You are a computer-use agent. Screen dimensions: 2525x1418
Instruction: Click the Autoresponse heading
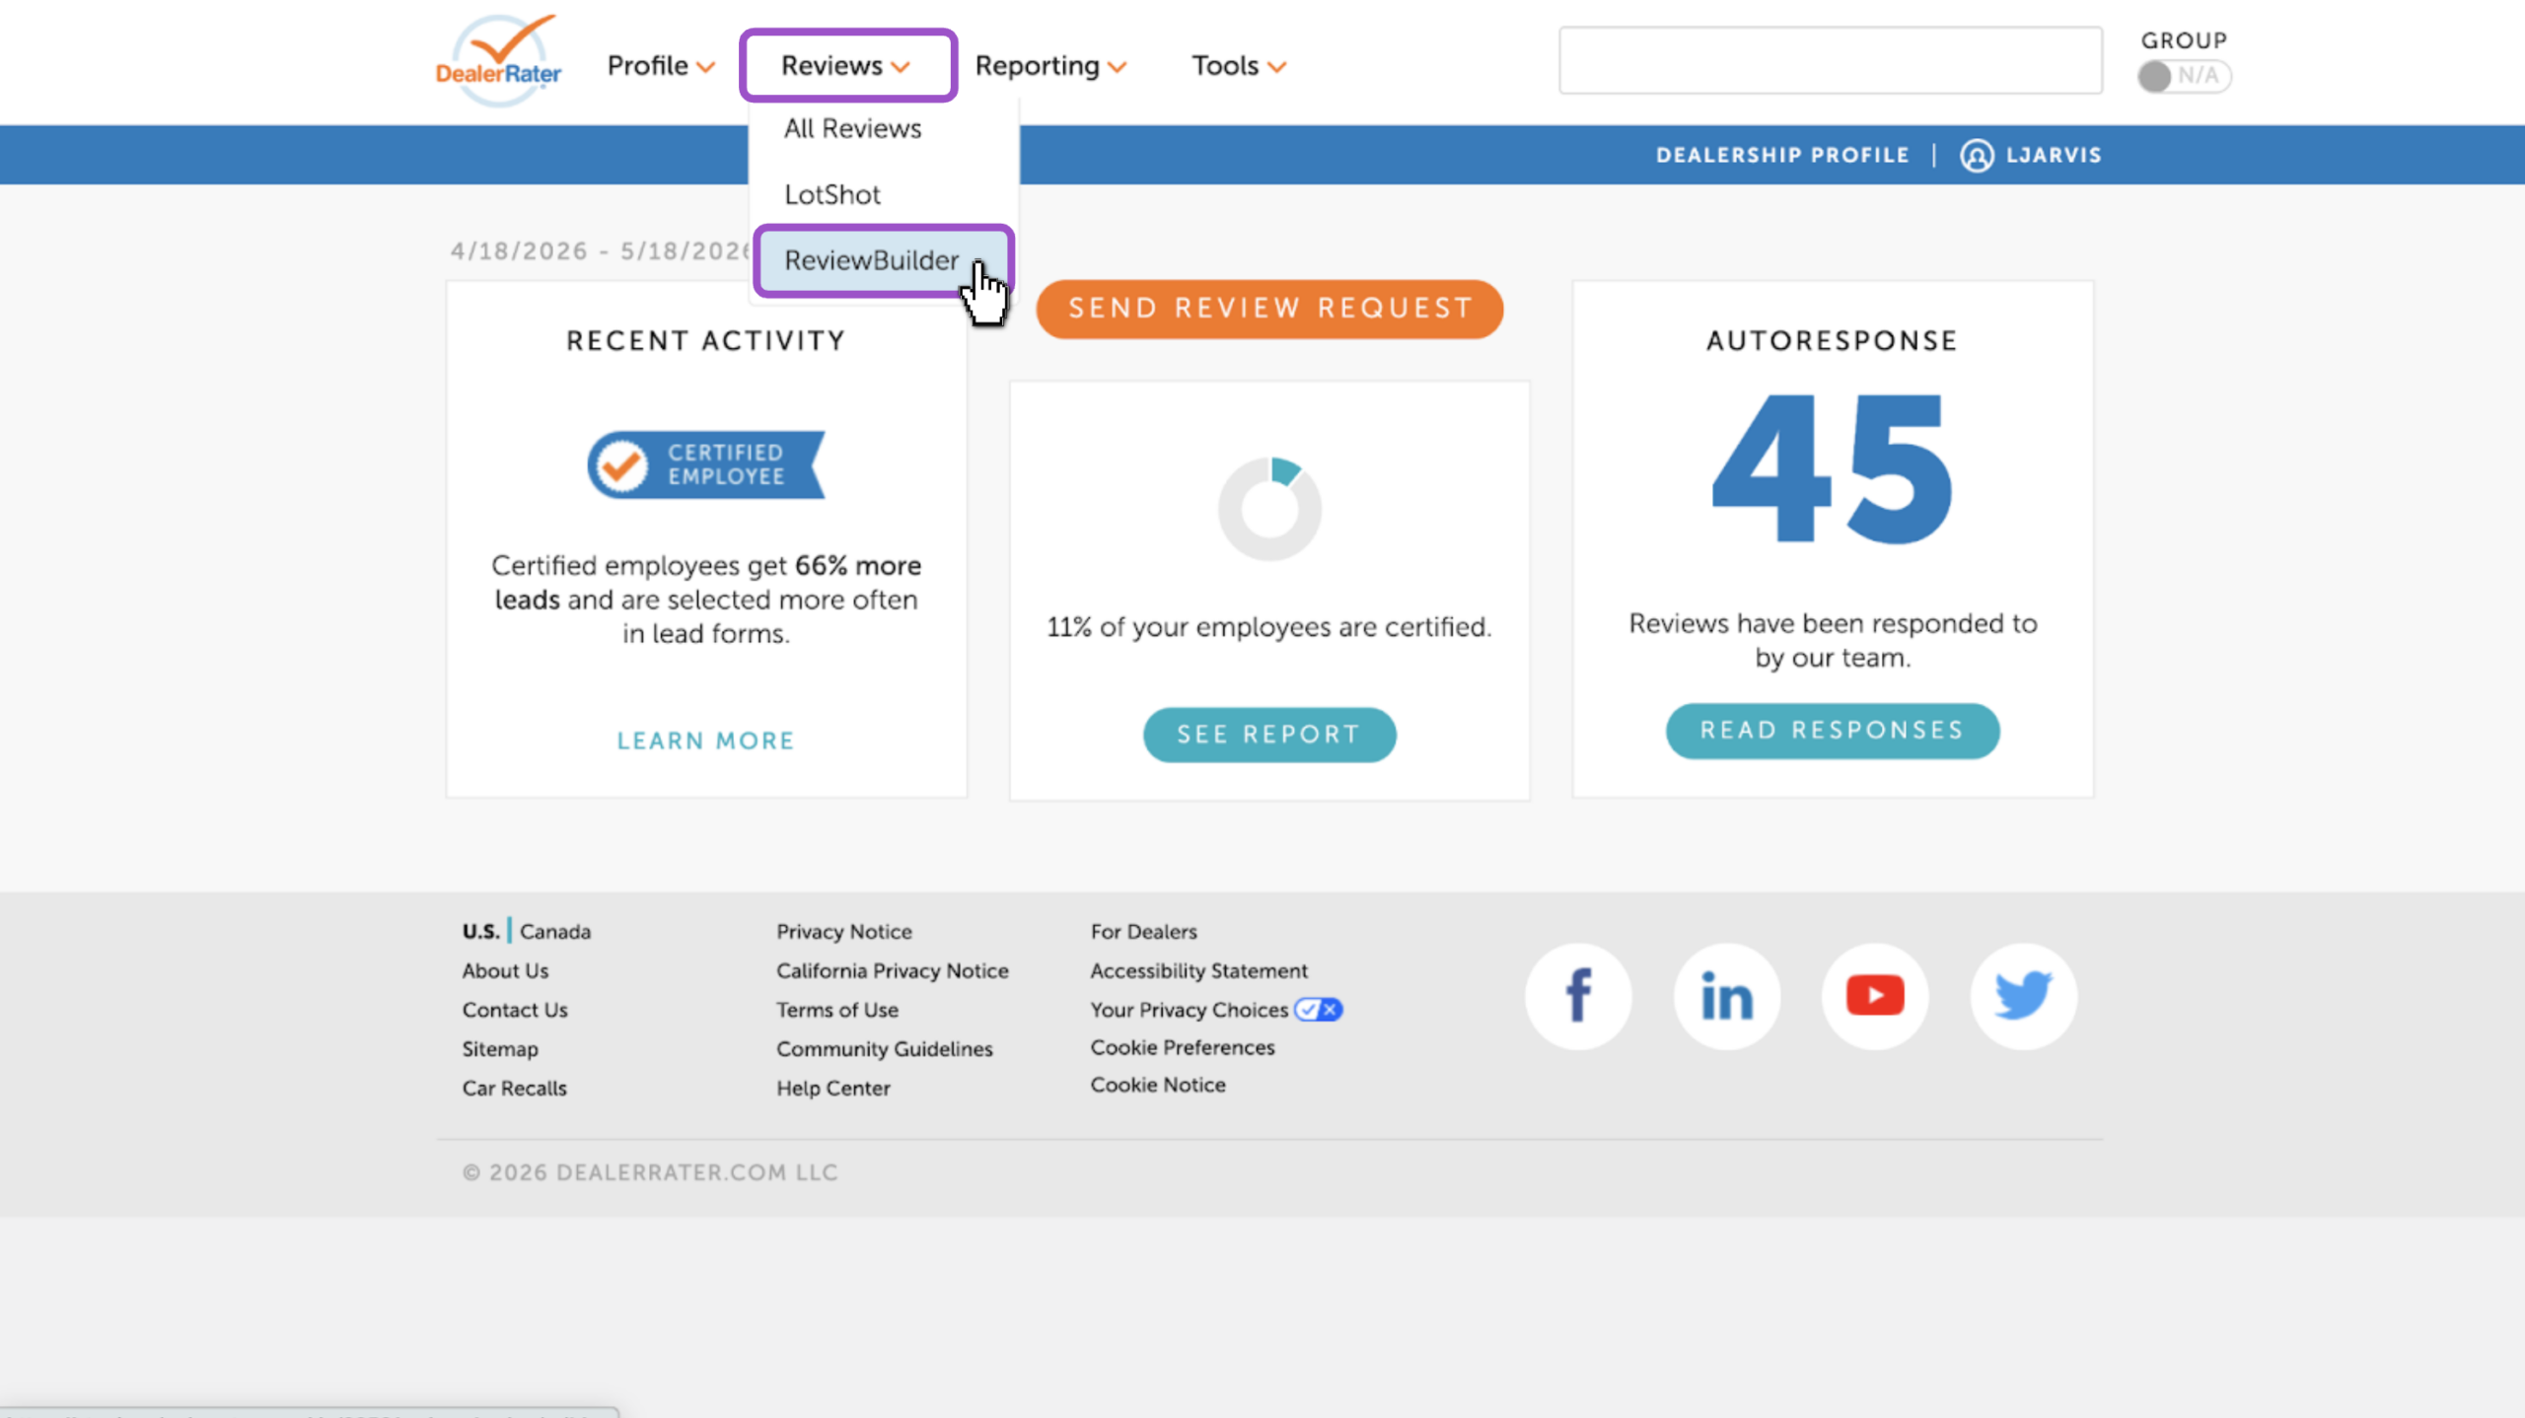[1833, 341]
